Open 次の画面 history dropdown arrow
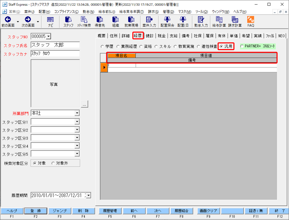The height and width of the screenshot is (220, 289). pos(38,22)
